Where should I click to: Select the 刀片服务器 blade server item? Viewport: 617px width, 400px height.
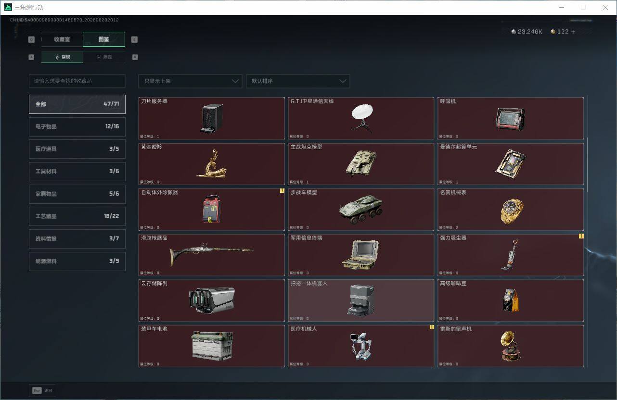pyautogui.click(x=211, y=118)
